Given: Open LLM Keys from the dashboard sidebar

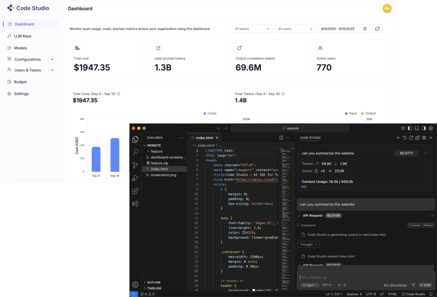Looking at the screenshot, I should [22, 36].
